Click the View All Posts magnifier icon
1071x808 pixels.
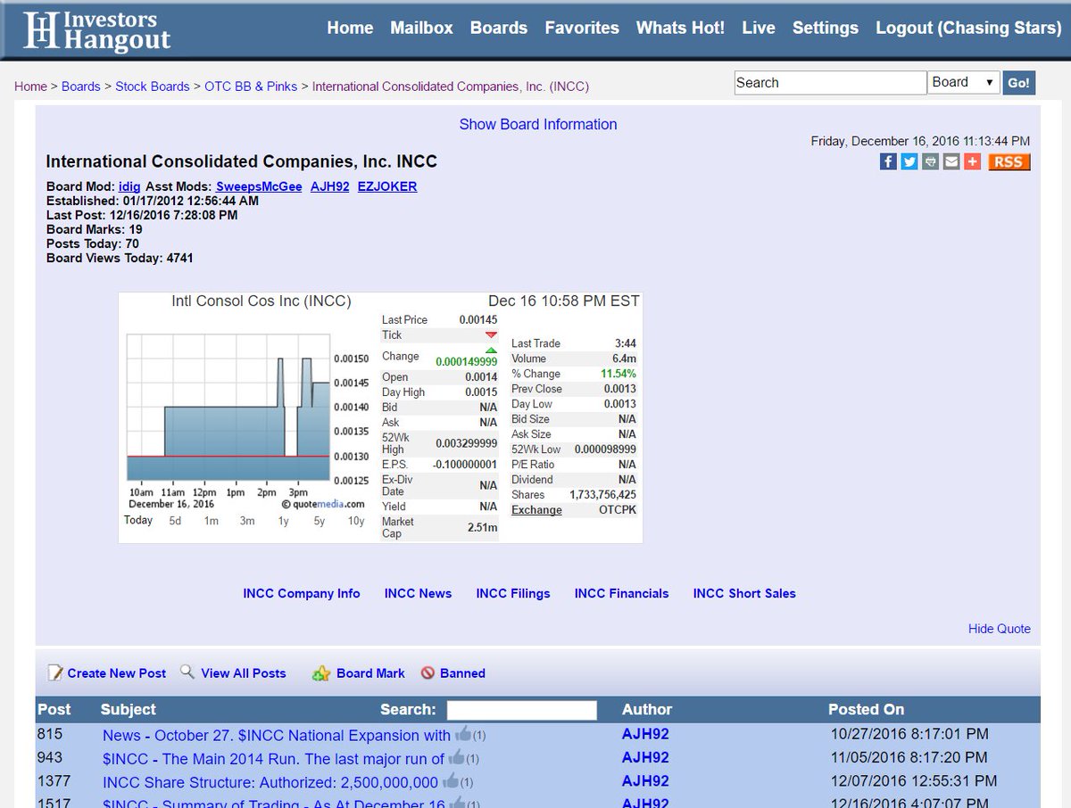tap(187, 672)
